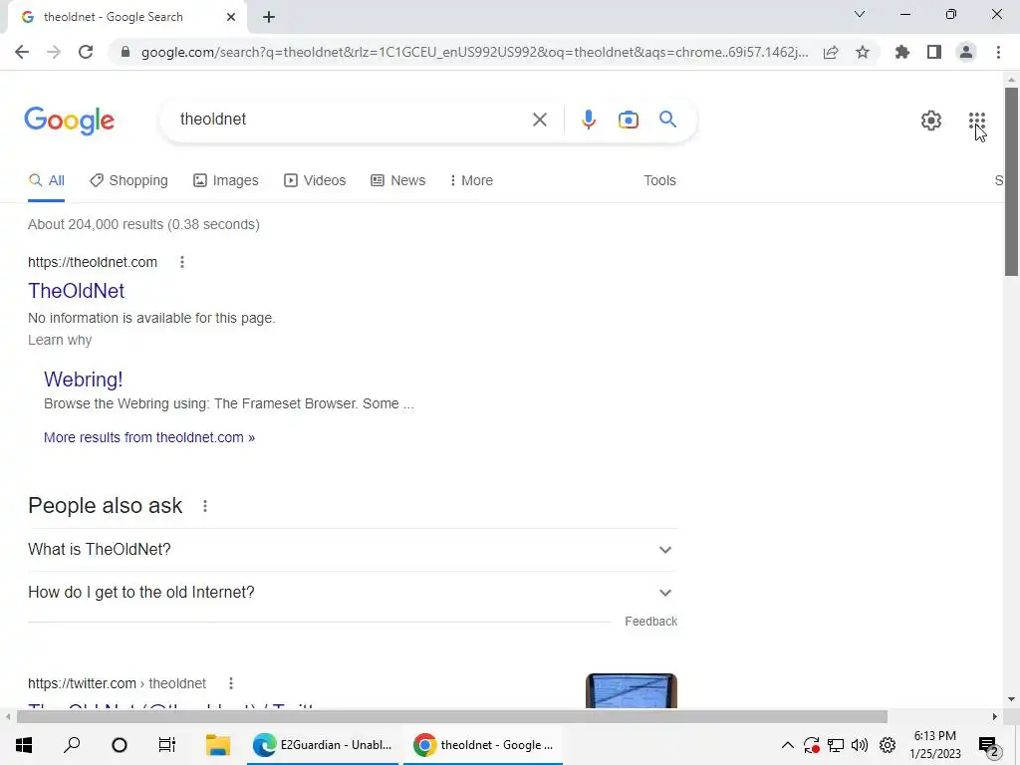Click the Google logo
This screenshot has height=765, width=1020.
[x=70, y=121]
